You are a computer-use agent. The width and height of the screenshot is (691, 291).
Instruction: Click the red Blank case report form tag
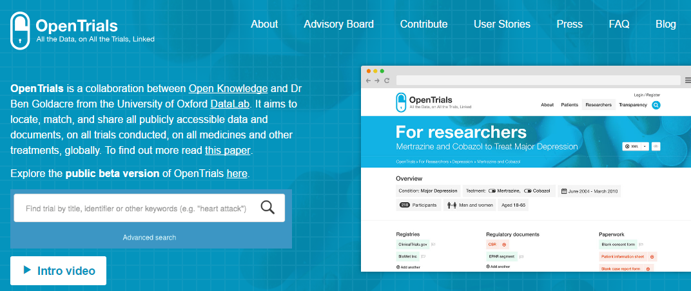click(x=621, y=268)
